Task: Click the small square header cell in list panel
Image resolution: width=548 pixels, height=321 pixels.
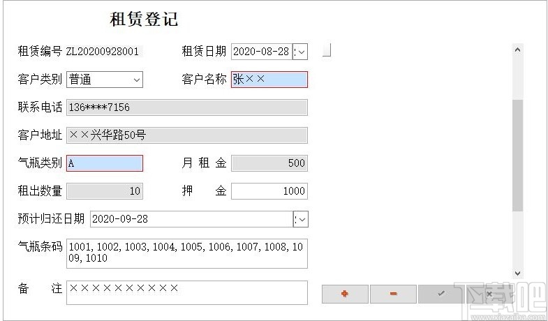Action: (327, 50)
